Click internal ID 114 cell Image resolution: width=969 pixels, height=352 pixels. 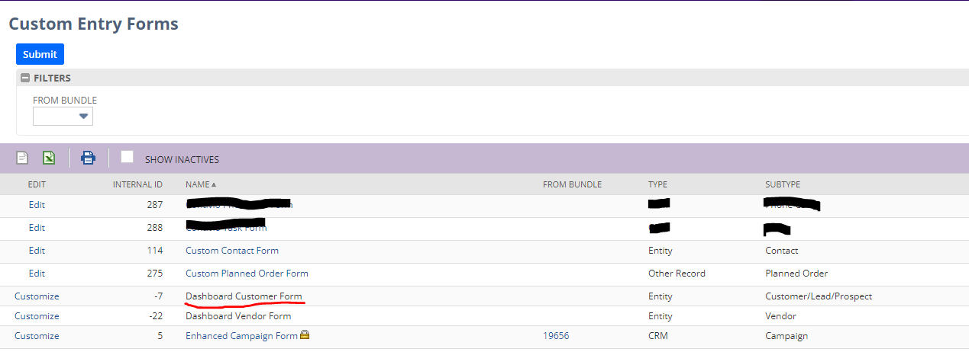pyautogui.click(x=154, y=251)
